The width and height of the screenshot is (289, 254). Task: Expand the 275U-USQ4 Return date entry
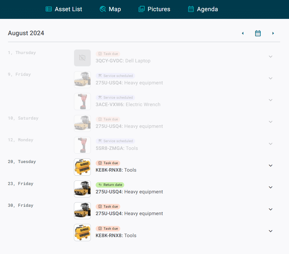click(x=270, y=187)
